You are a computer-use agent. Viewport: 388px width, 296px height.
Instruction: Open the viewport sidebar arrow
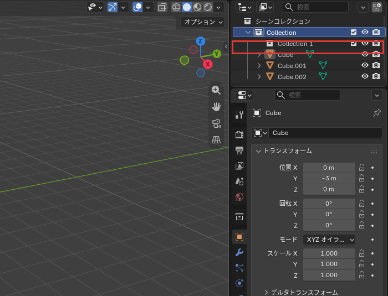pos(226,46)
